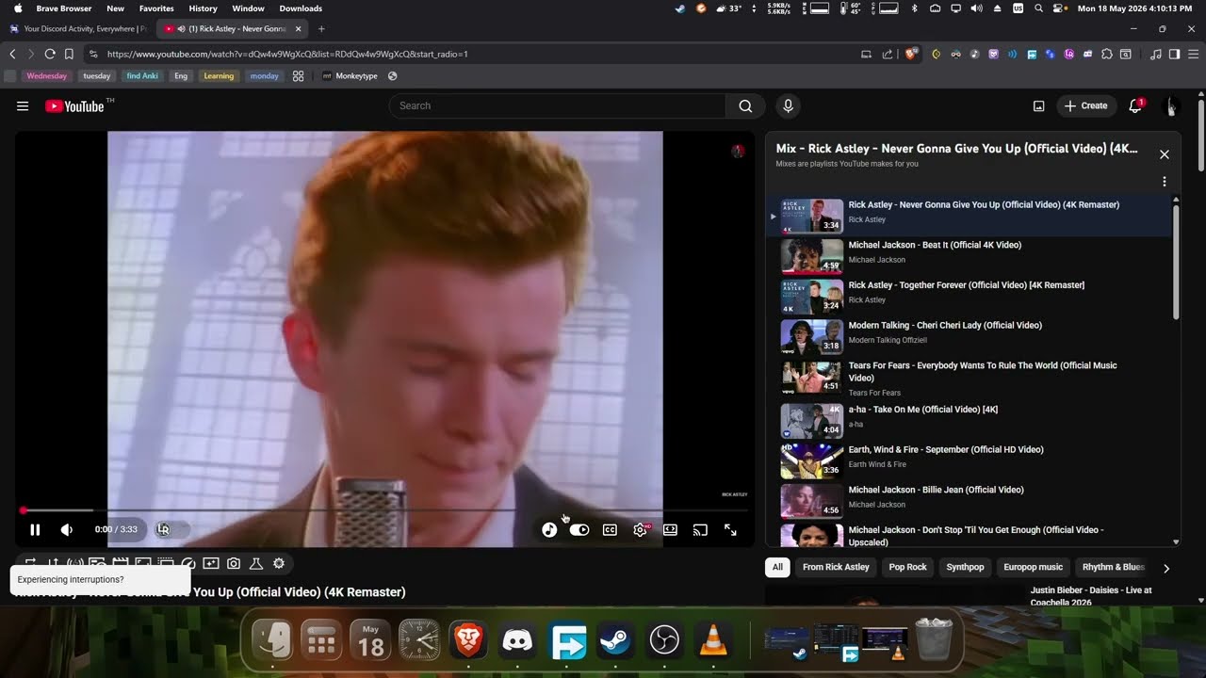The height and width of the screenshot is (678, 1206).
Task: Open the Favorites menu in menu bar
Action: point(156,8)
